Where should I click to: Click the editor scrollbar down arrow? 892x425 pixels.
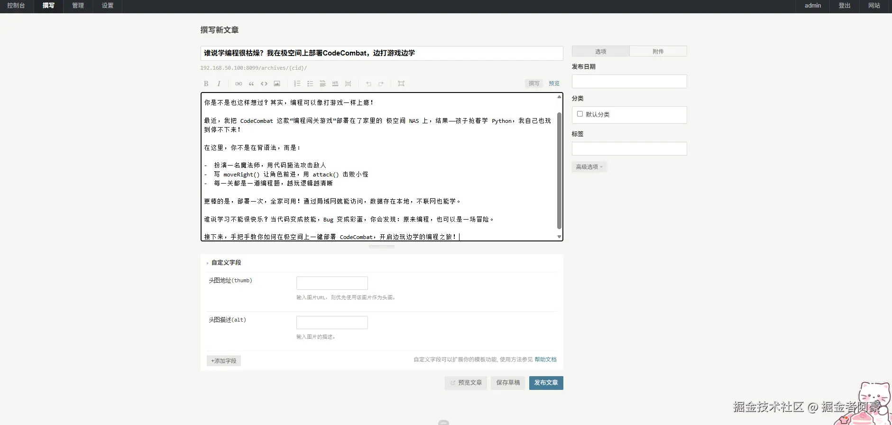tap(559, 237)
